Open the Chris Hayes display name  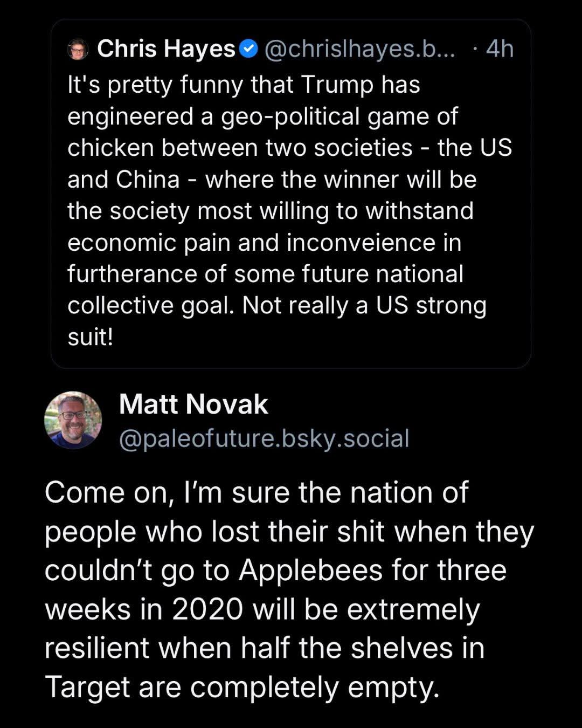166,49
